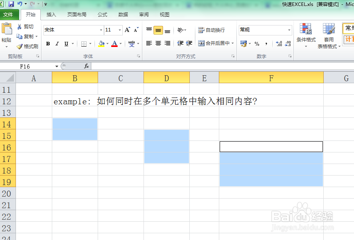This screenshot has width=354, height=240.
Task: Open the borders dropdown arrow
Action: pos(90,44)
